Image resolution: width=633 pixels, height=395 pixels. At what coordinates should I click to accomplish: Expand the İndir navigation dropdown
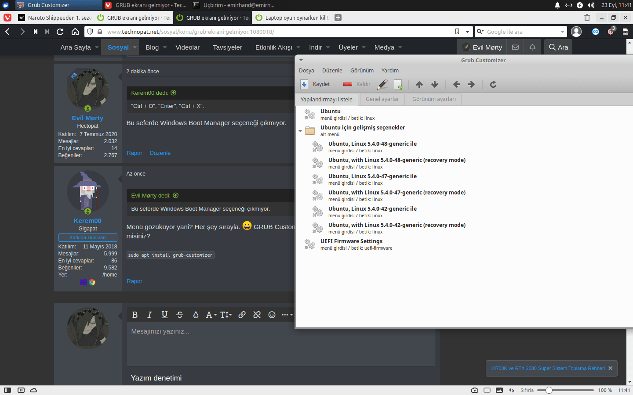pyautogui.click(x=328, y=47)
